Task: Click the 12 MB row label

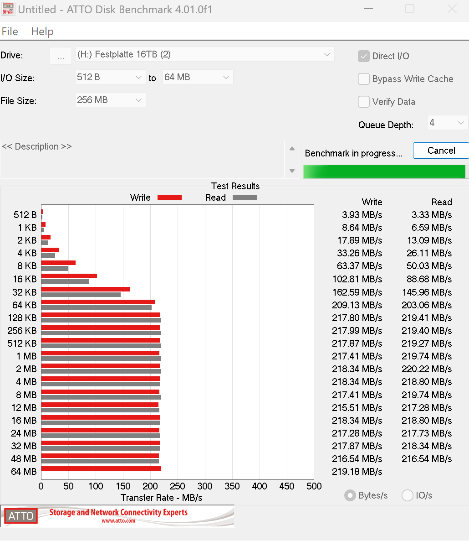Action: [24, 407]
